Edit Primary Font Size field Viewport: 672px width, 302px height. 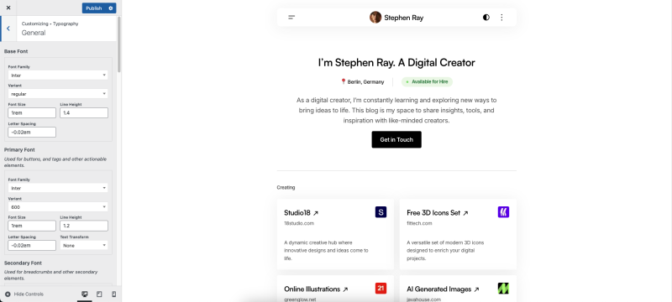coord(32,226)
